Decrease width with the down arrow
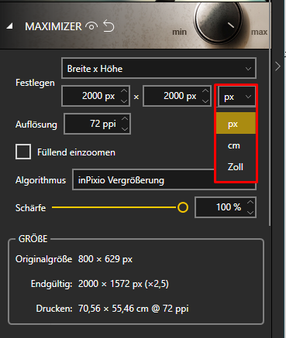 point(124,101)
